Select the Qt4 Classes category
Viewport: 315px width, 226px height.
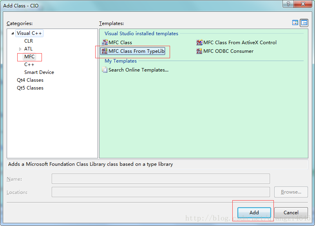point(30,80)
